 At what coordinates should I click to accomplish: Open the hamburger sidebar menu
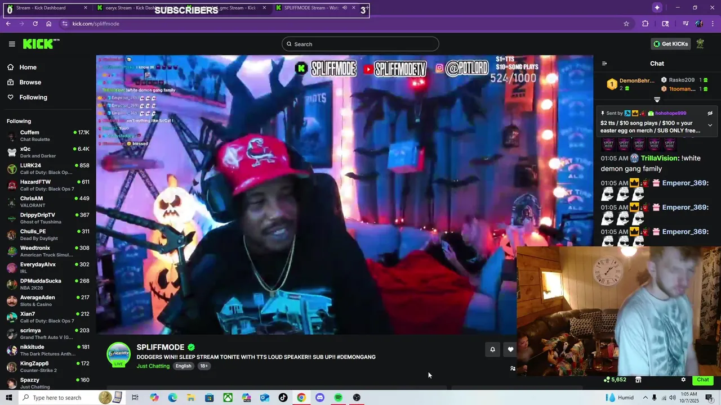12,44
